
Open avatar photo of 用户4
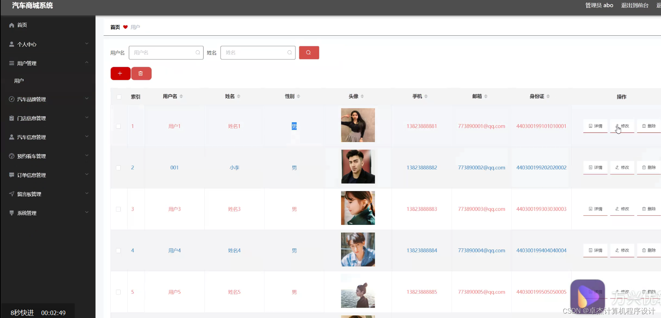pos(358,250)
